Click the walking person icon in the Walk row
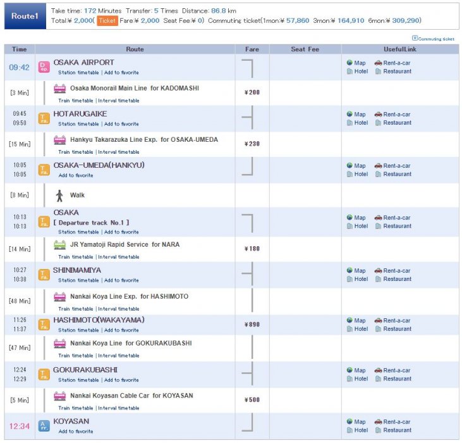Screen dimensions: 462x443 59,196
